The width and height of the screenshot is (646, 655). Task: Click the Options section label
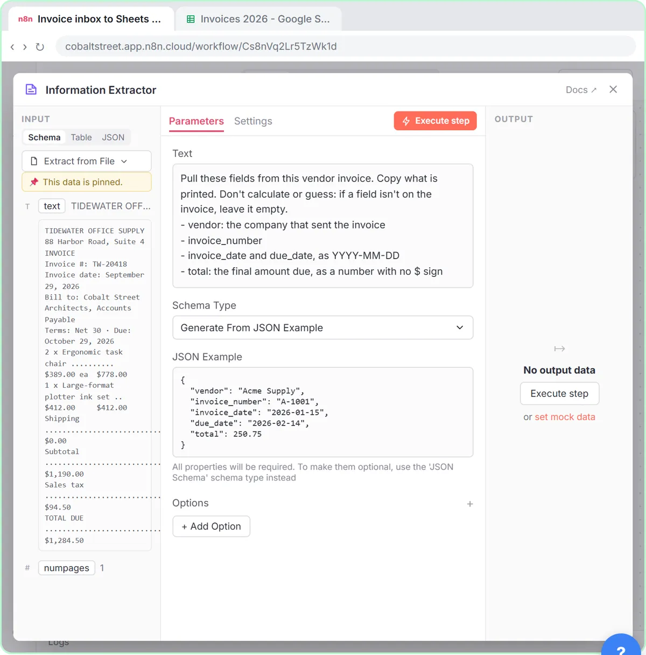pos(190,503)
